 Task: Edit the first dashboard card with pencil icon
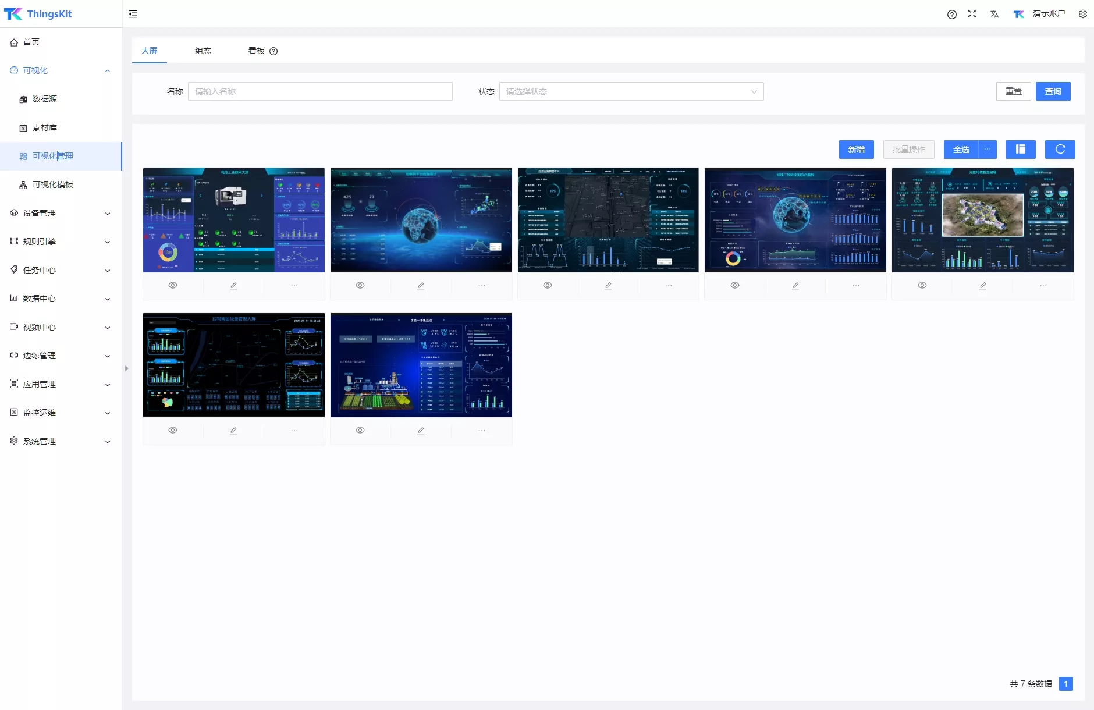[x=233, y=286]
